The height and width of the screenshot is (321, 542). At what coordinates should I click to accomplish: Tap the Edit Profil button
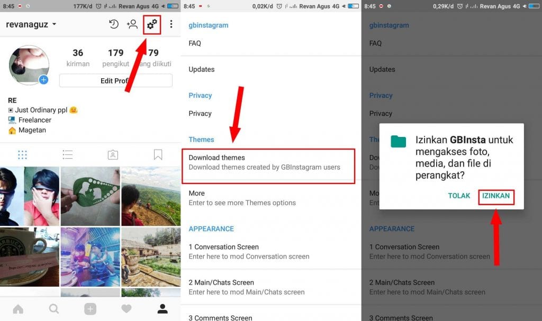(x=115, y=80)
